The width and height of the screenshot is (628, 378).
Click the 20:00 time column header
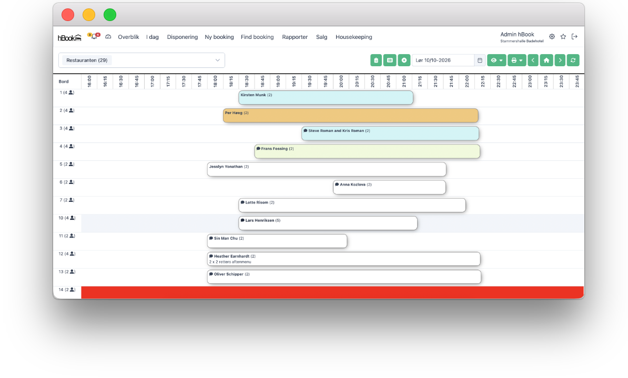point(341,81)
